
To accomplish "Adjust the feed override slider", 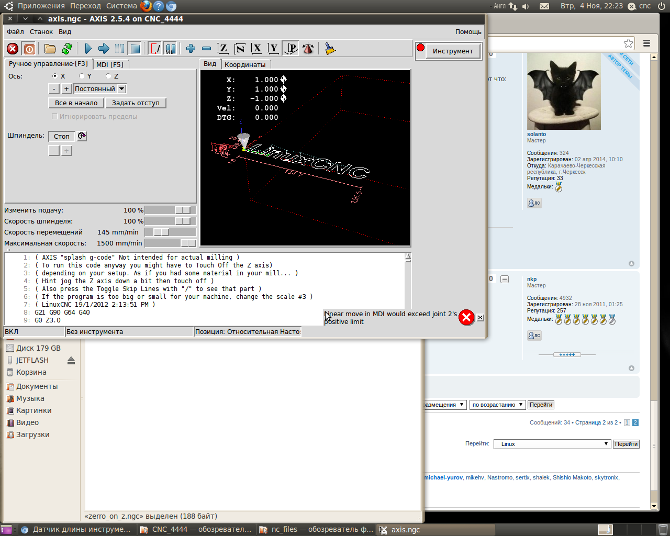I will [183, 210].
